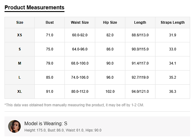Select the XL size row label

(20, 92)
